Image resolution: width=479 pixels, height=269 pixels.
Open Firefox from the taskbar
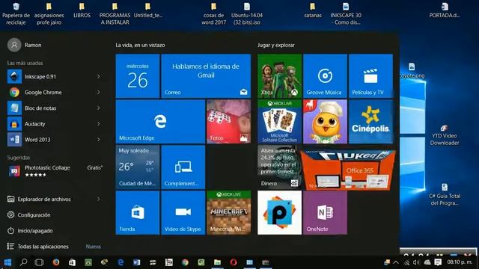(x=55, y=262)
